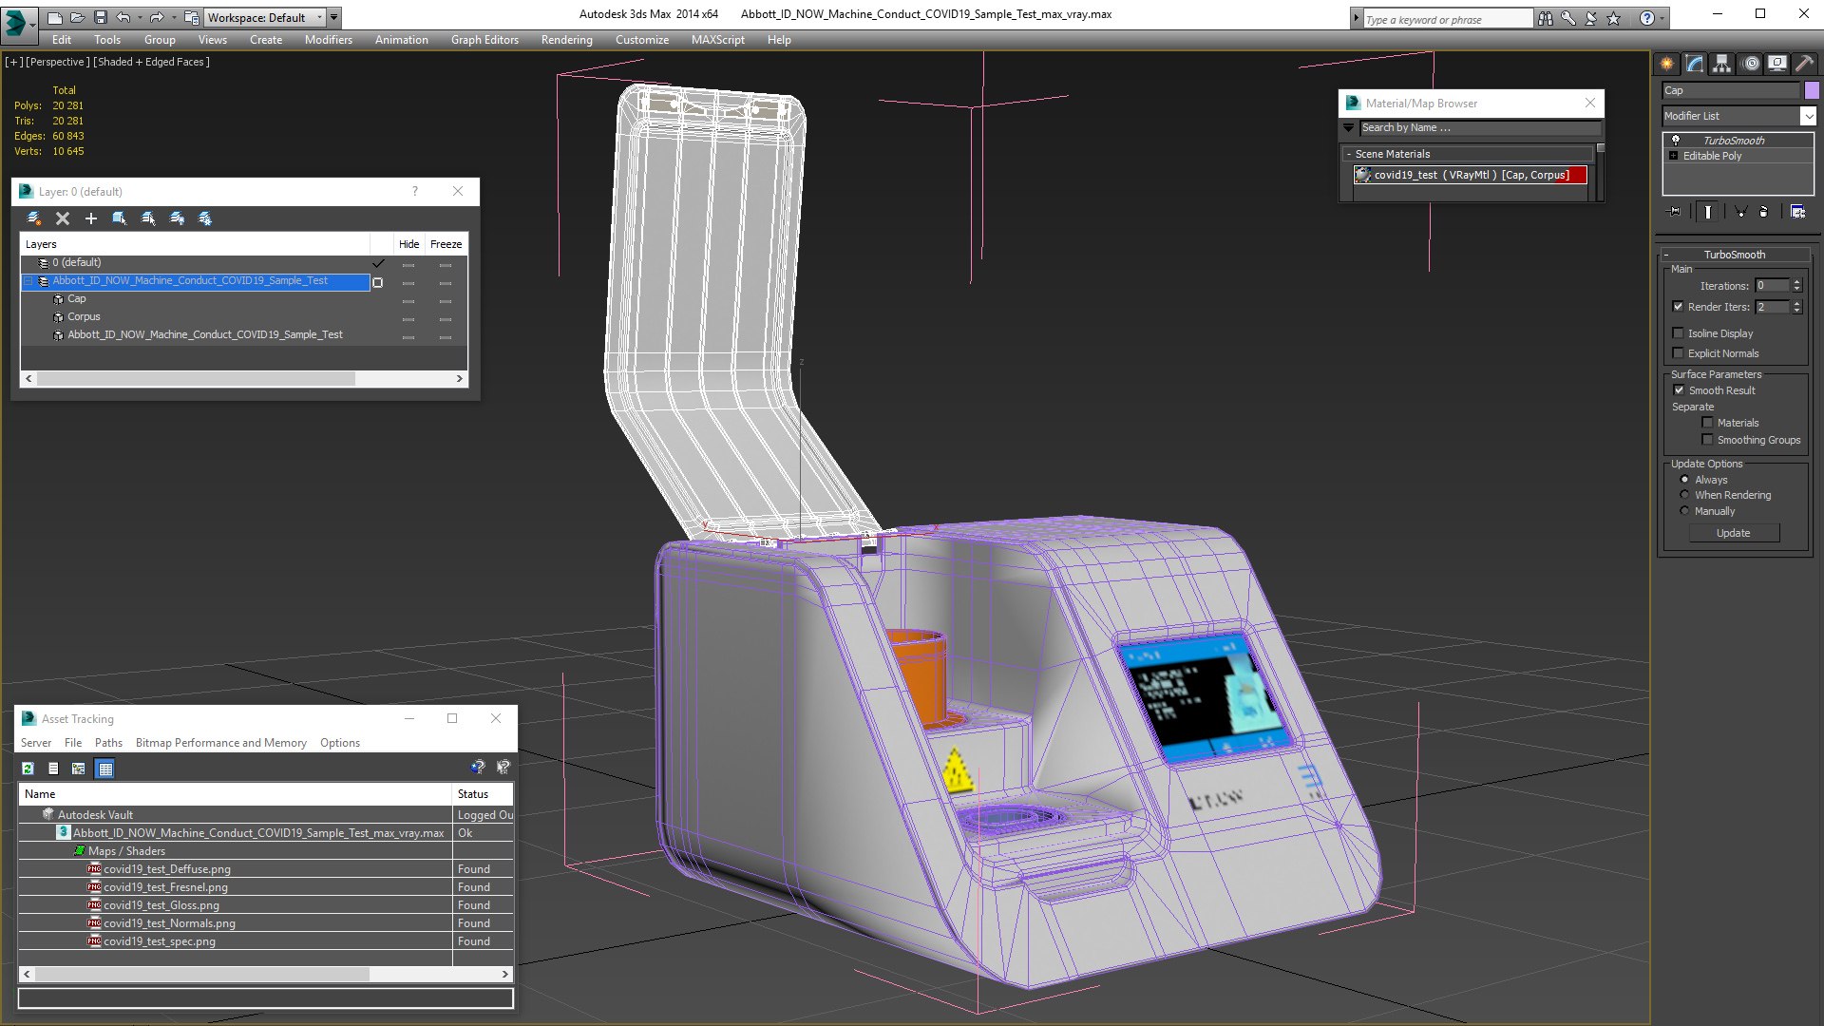Open the Create command panel tab
This screenshot has height=1026, width=1824.
click(x=1666, y=64)
